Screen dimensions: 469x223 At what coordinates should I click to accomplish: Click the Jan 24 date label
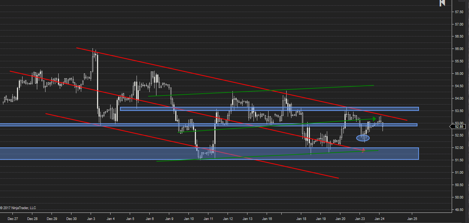coord(379,218)
